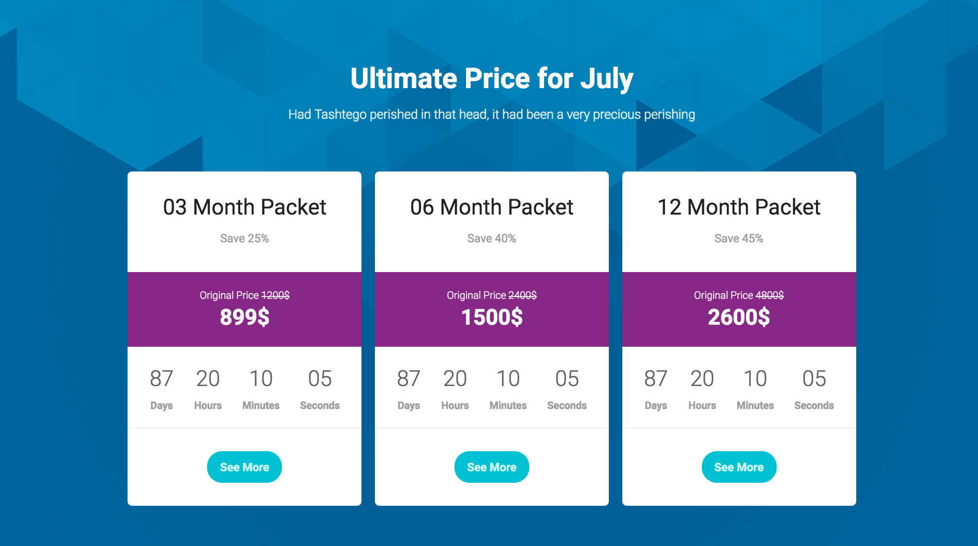The height and width of the screenshot is (546, 978).
Task: Select the 06 Month Packet title
Action: [x=492, y=207]
